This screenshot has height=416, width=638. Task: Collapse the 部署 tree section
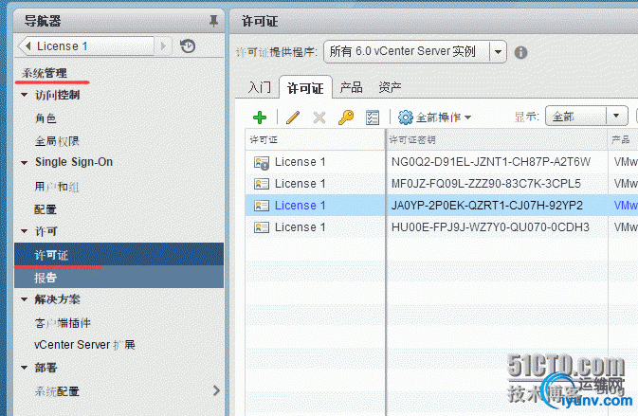click(x=24, y=368)
